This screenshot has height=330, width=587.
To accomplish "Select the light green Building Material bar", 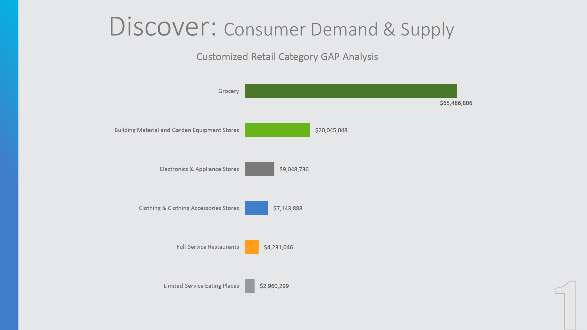I will coord(277,130).
